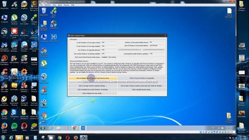Screen dimensions: 249x140
Task: Open host Start button on taskbar
Action: 3,137
